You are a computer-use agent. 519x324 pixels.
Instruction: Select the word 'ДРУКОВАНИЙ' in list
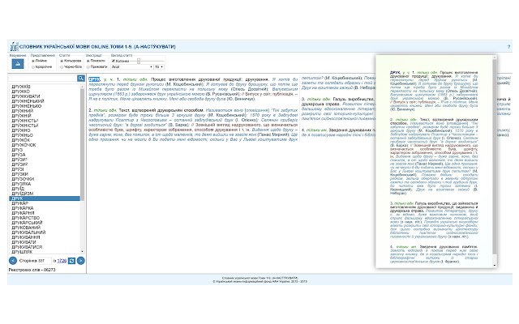coord(26,228)
